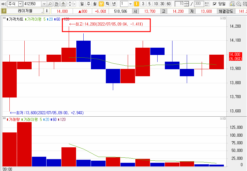247x171 pixels.
Task: Select the 분 minute chart
Action: click(101, 4)
